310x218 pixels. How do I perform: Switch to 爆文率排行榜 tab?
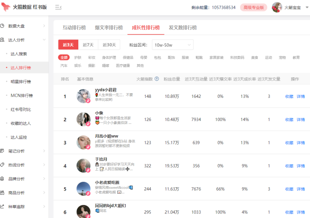[x=109, y=28]
